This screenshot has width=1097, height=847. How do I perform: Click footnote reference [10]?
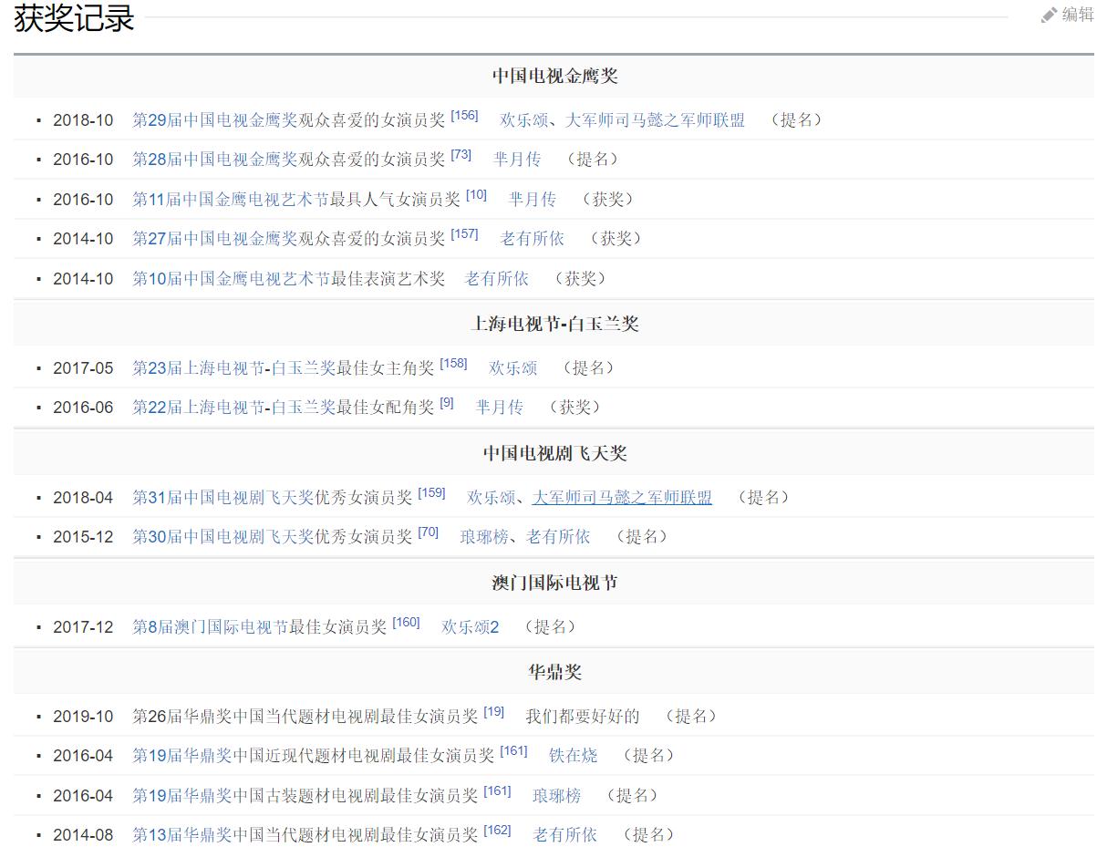(x=475, y=193)
